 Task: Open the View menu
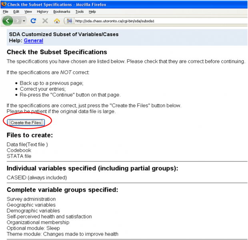point(28,12)
